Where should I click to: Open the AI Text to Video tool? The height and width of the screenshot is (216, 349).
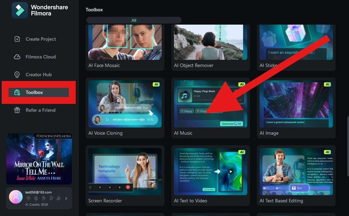[x=211, y=176]
